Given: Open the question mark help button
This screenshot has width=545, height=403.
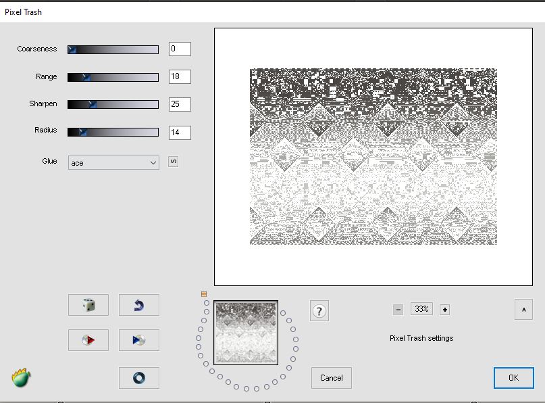Looking at the screenshot, I should coord(319,311).
